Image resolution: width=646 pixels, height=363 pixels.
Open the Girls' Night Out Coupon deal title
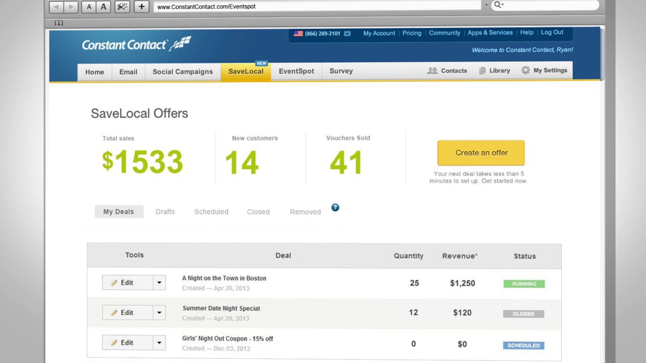pos(228,339)
